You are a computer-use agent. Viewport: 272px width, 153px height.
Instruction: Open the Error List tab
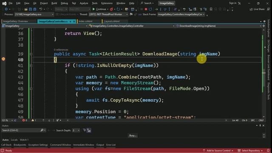coord(110,145)
